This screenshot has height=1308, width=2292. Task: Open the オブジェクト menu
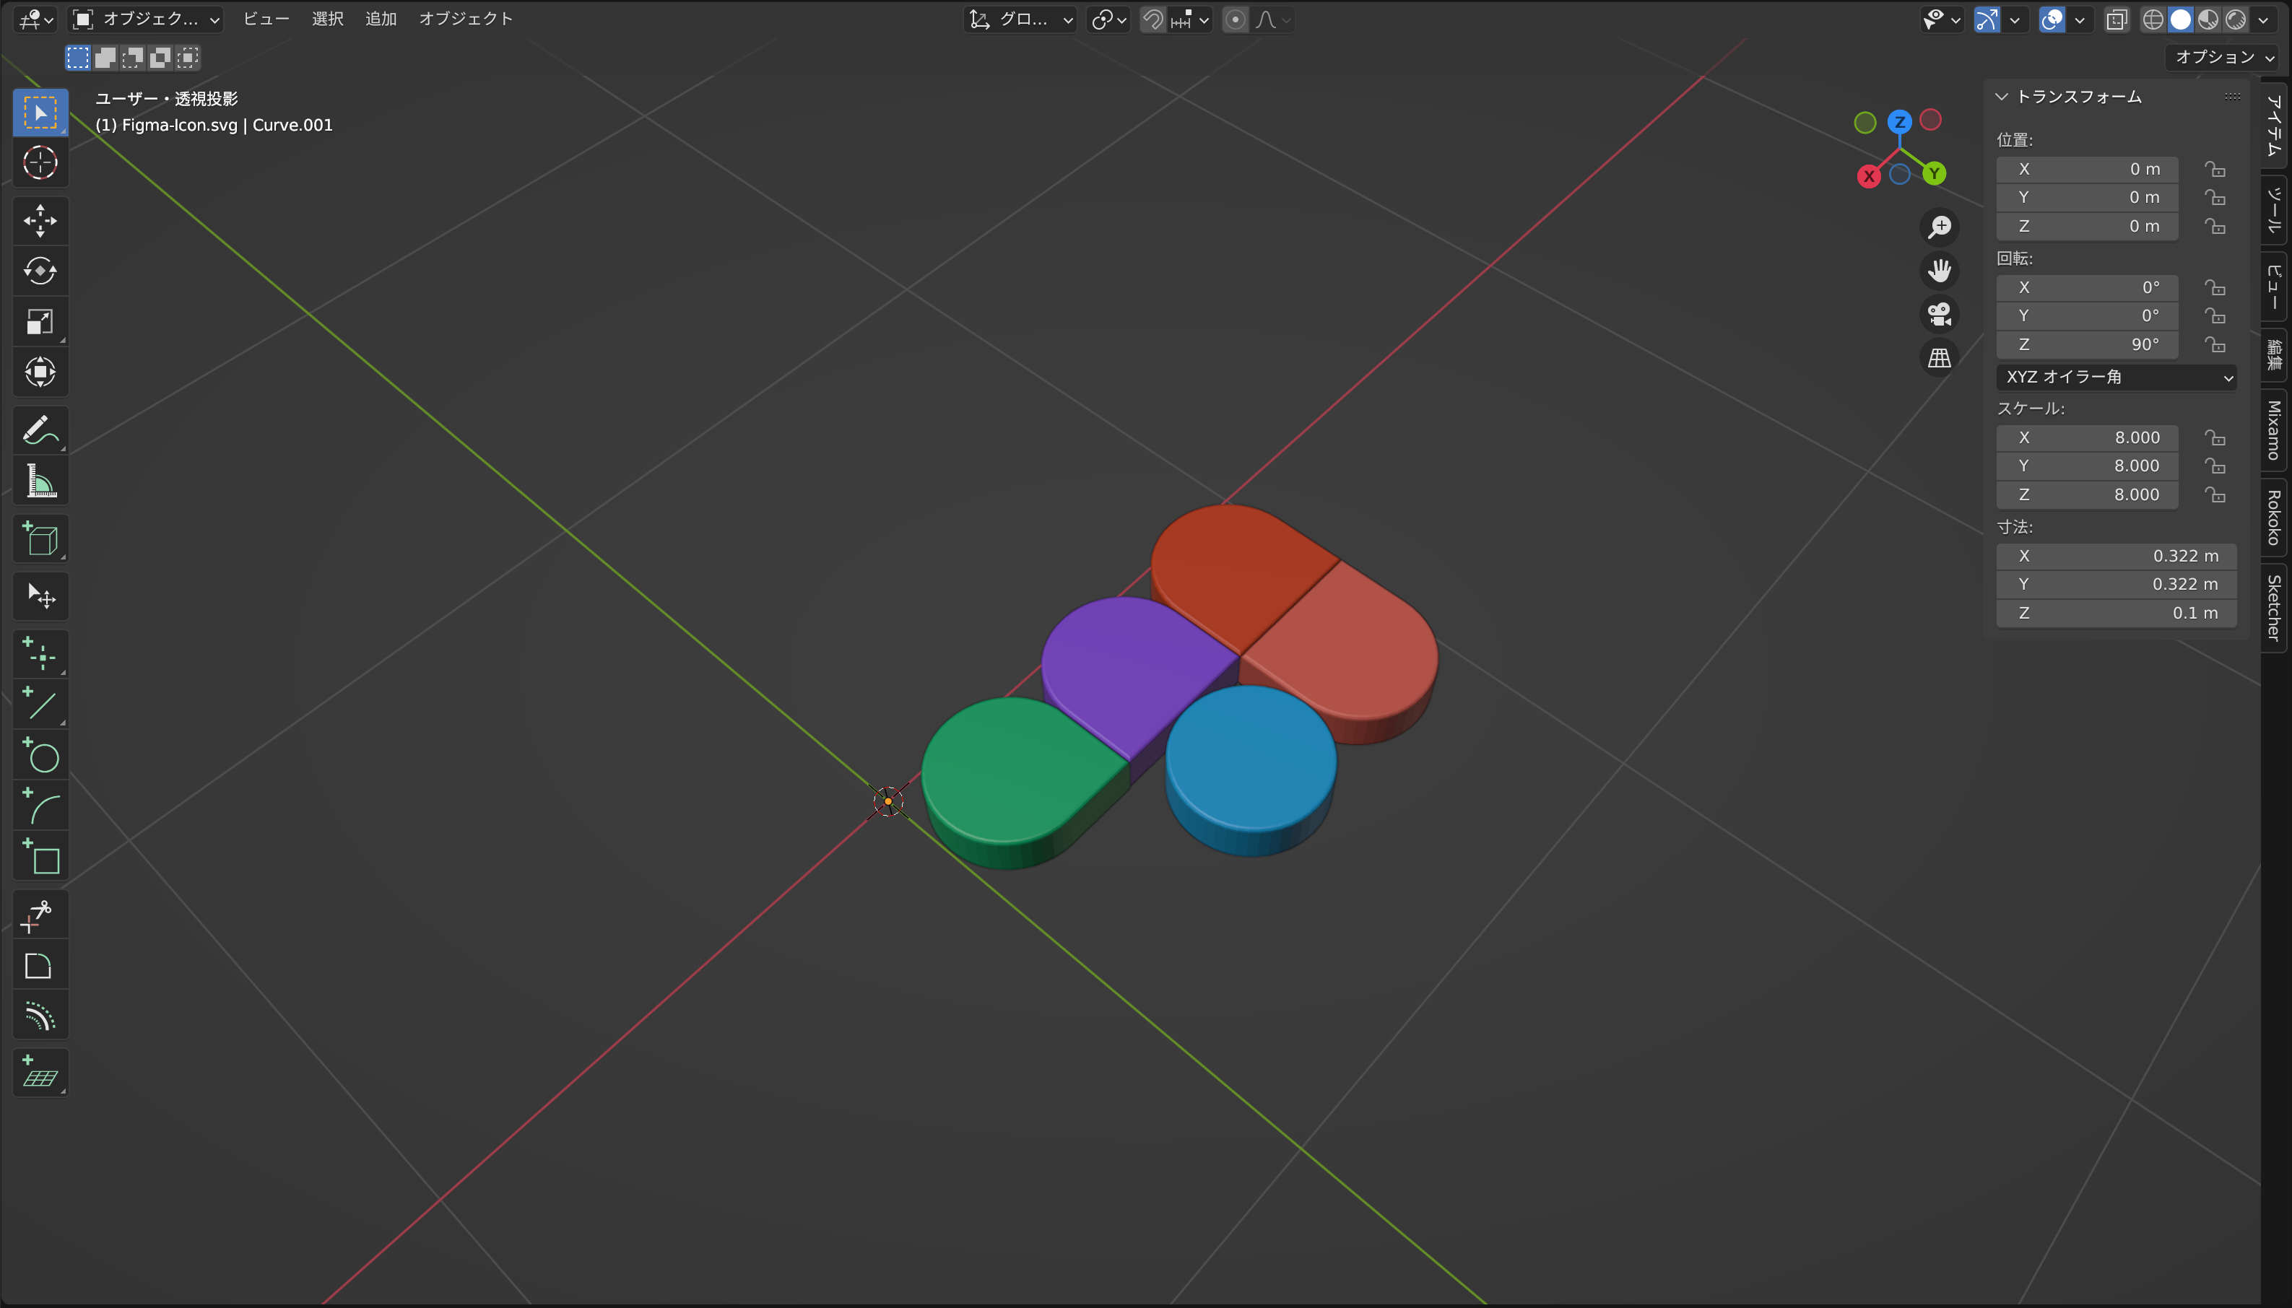coord(466,19)
